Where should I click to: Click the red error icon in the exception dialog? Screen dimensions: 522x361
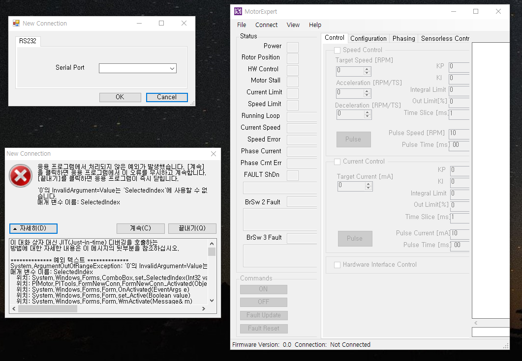[21, 175]
